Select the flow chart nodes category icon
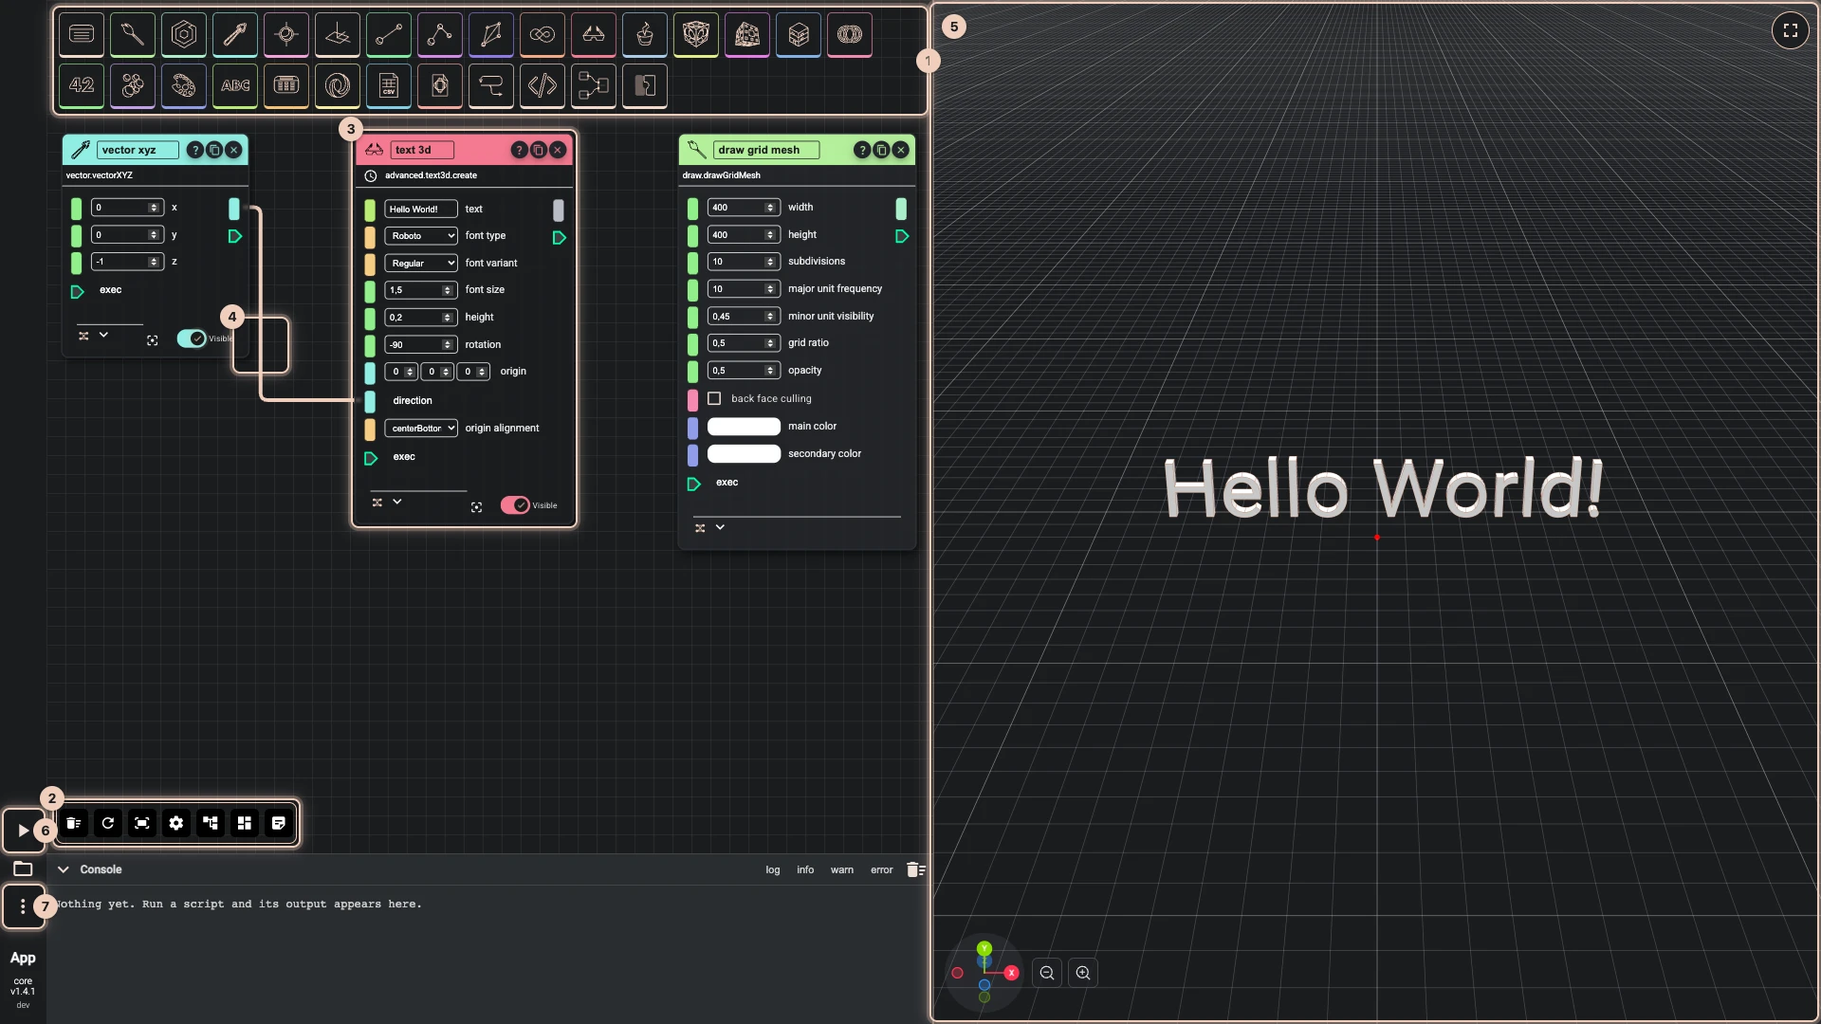The height and width of the screenshot is (1024, 1821). point(594,85)
